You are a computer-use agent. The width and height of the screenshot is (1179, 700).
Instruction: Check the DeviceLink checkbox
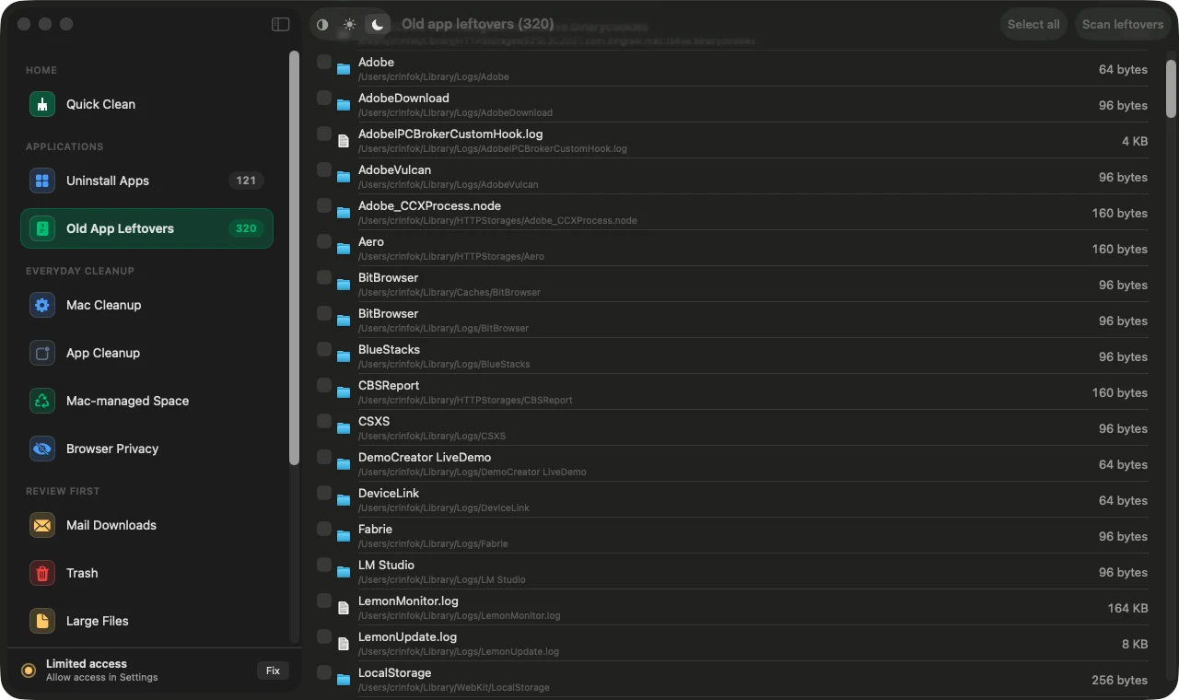click(324, 493)
